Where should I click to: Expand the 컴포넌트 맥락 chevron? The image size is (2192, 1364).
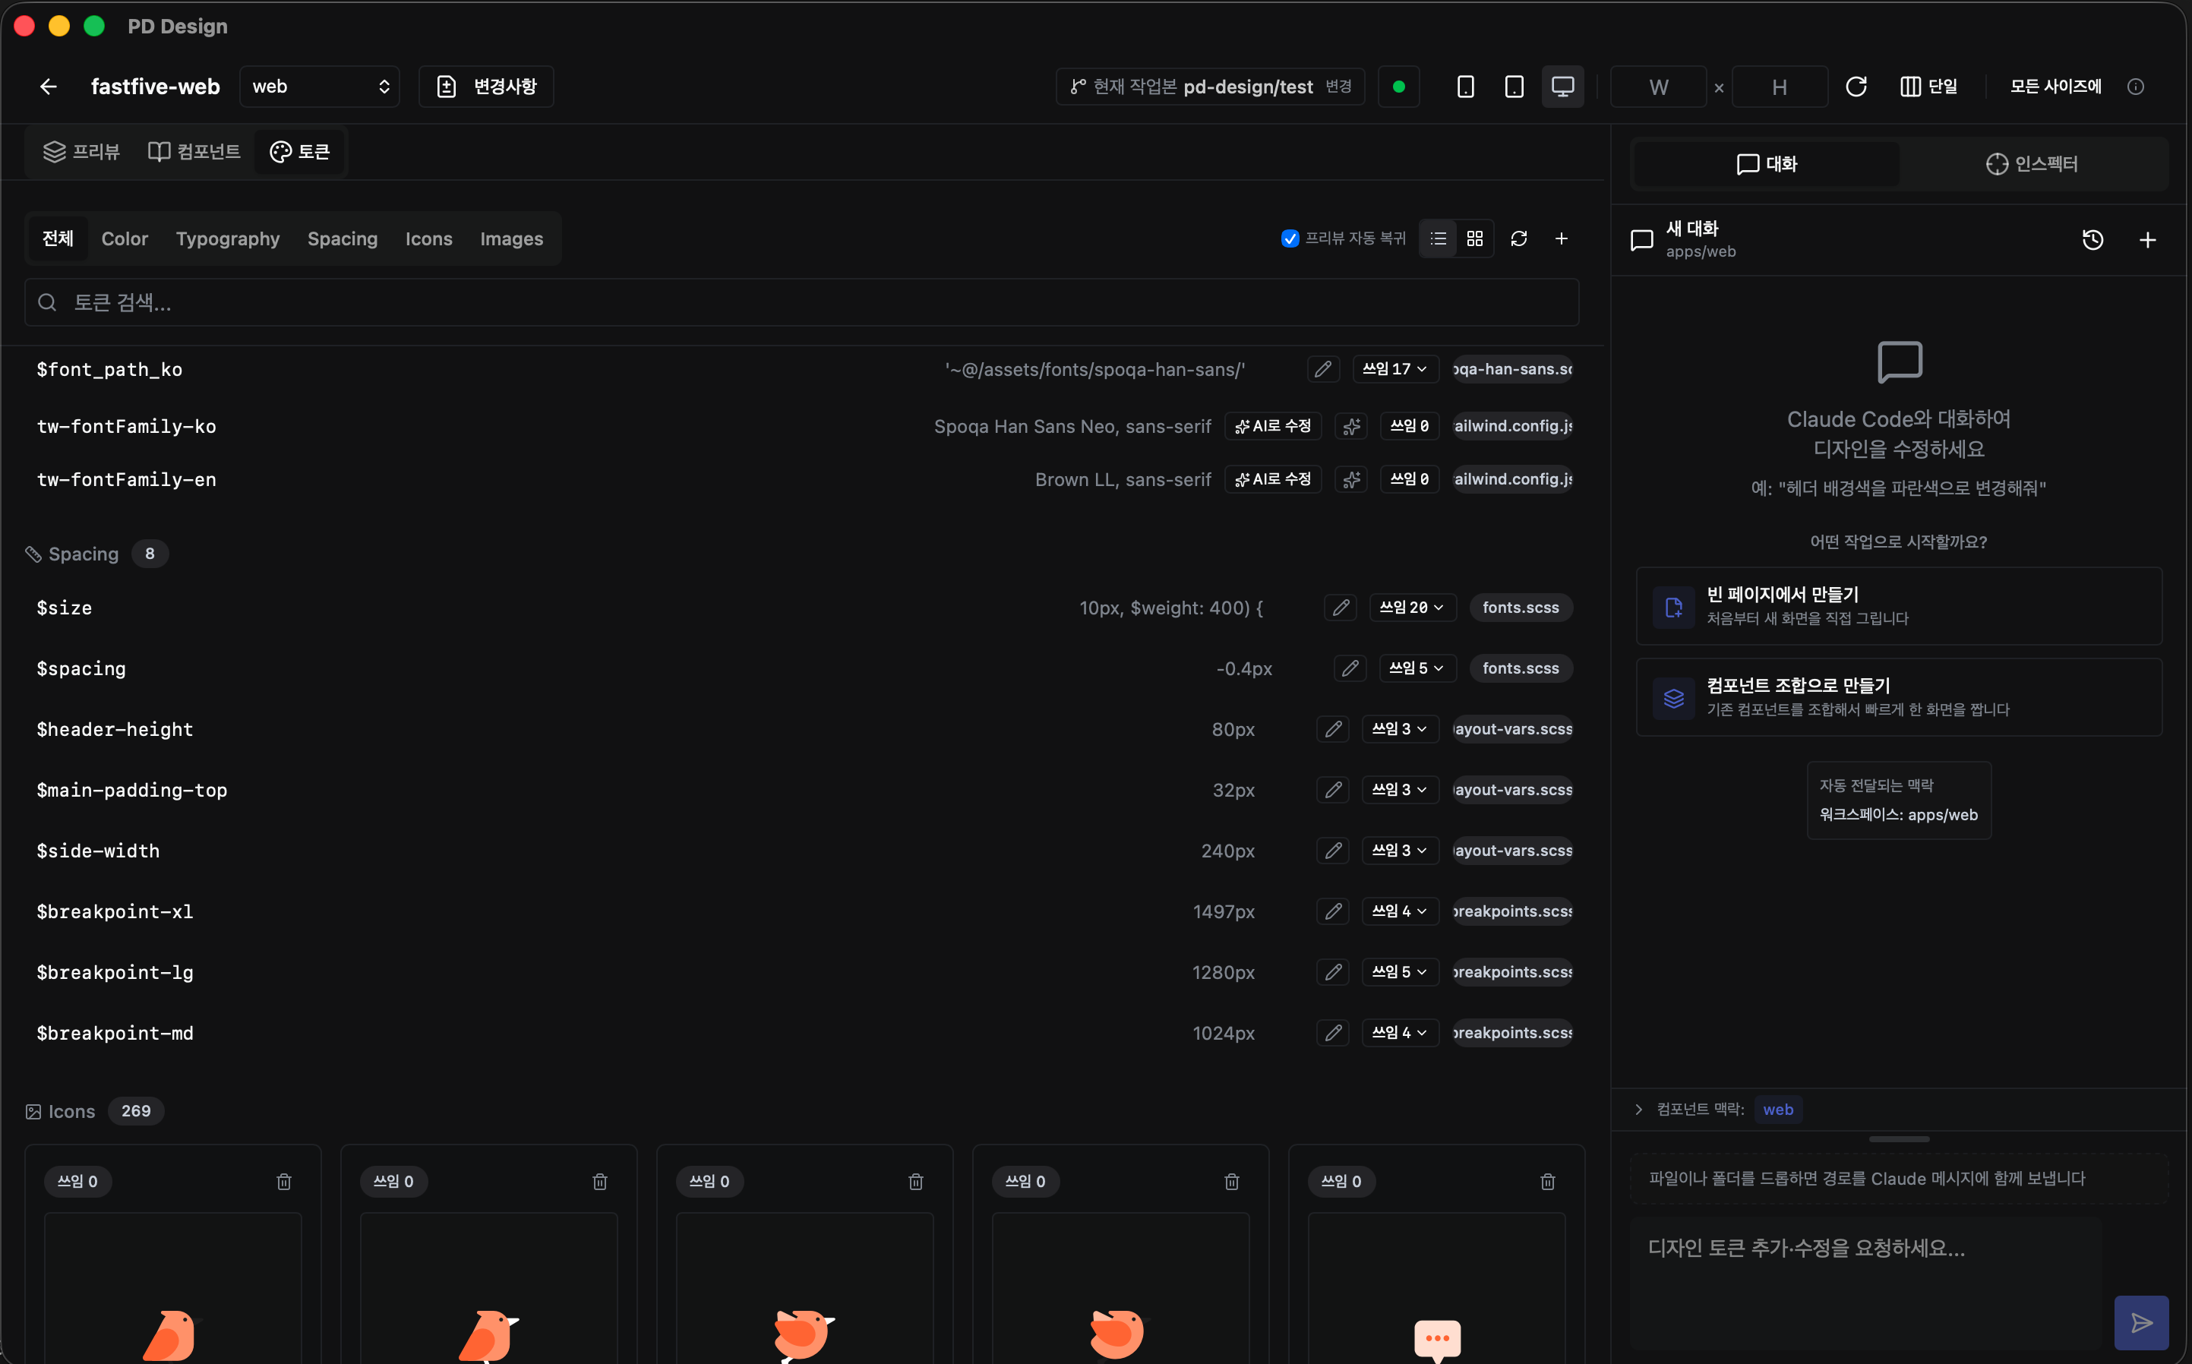(1639, 1110)
